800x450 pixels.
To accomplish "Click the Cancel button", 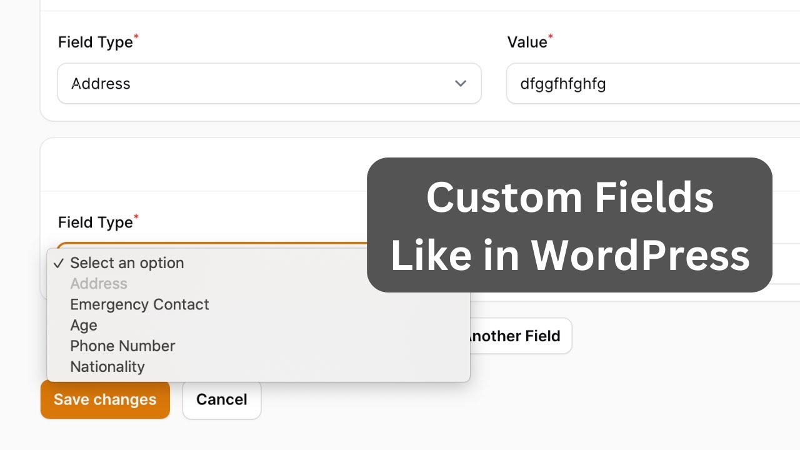I will click(x=221, y=399).
